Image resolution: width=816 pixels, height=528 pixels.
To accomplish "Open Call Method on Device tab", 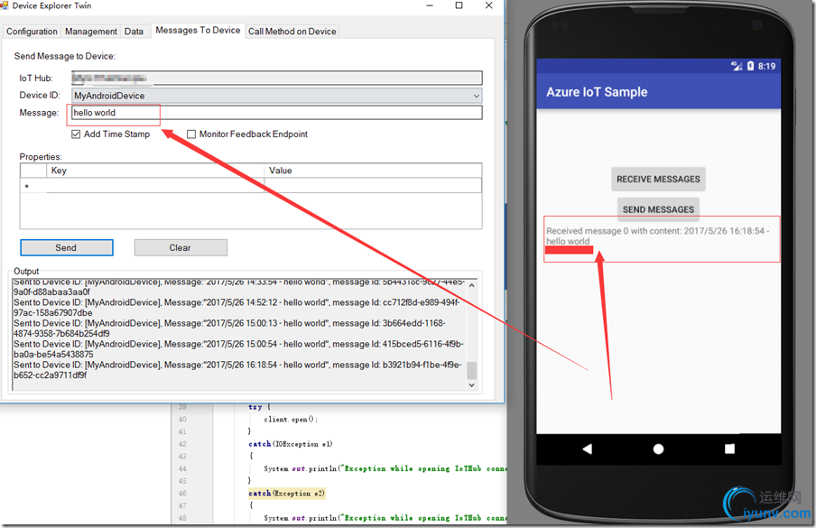I will click(292, 32).
